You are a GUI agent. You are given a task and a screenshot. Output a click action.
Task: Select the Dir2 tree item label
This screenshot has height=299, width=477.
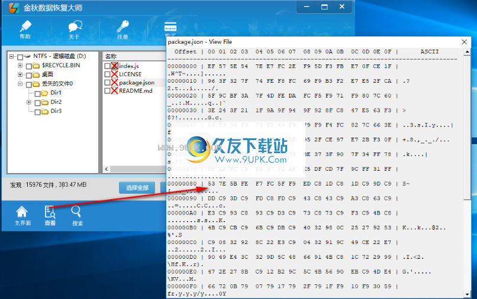click(x=56, y=102)
